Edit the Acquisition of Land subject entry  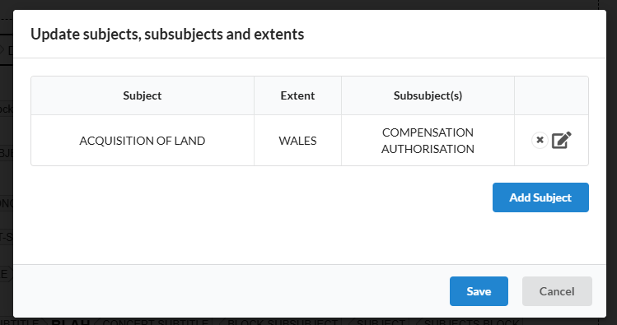tap(562, 141)
